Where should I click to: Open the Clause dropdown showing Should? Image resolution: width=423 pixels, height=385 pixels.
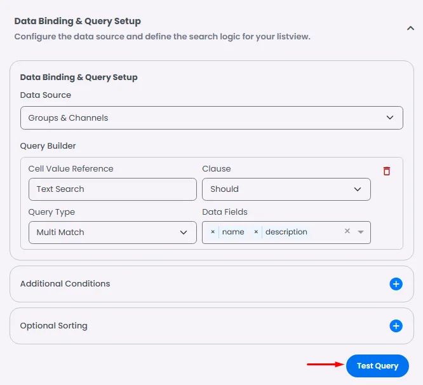click(x=286, y=189)
